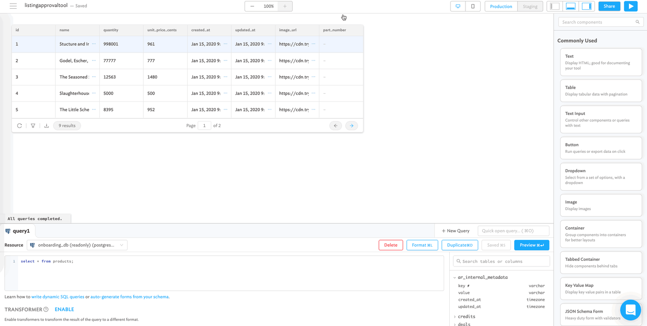The height and width of the screenshot is (326, 647).
Task: Collapse the ar_internal_metadata table
Action: tap(455, 278)
